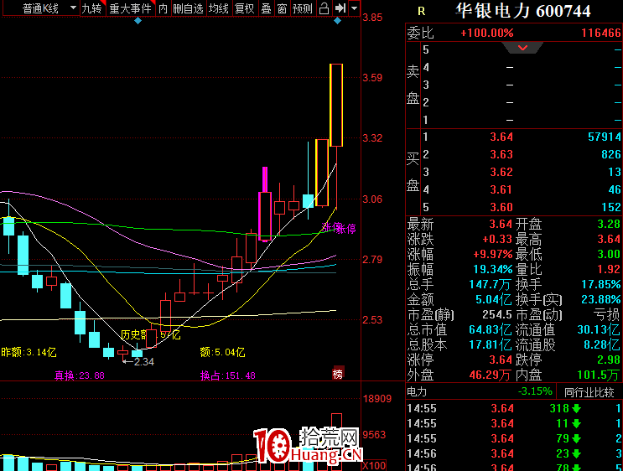
Task: Click the 量比 1.92 value
Action: click(609, 269)
